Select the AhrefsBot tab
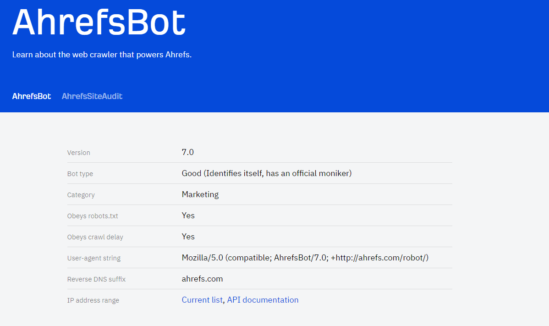Viewport: 549px width, 326px height. (31, 96)
